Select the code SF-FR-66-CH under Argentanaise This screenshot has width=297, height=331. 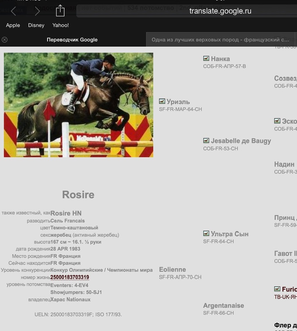219,313
